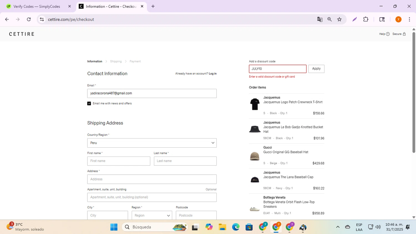Go forward in browser history
Screen dimensions: 416x234
(x=18, y=19)
